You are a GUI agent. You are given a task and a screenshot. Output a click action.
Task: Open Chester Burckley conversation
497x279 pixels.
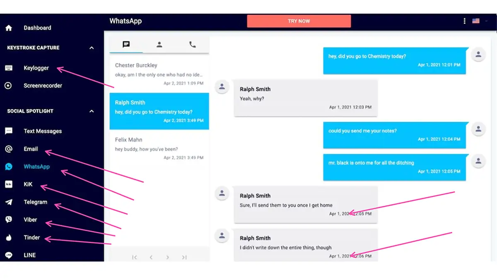pyautogui.click(x=159, y=74)
